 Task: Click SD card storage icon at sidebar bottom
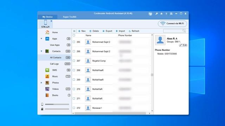[42, 109]
